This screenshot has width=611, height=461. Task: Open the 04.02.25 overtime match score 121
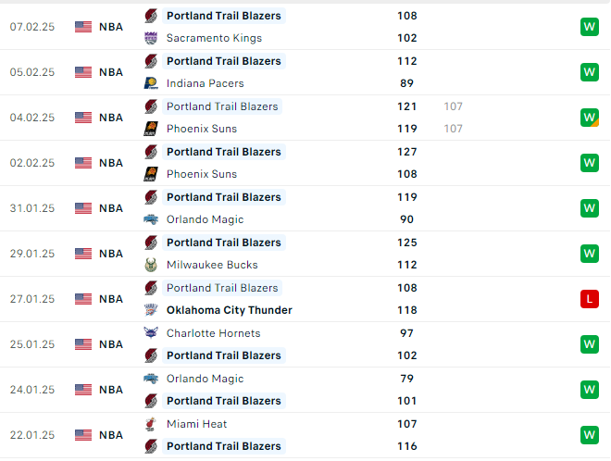[x=406, y=106]
